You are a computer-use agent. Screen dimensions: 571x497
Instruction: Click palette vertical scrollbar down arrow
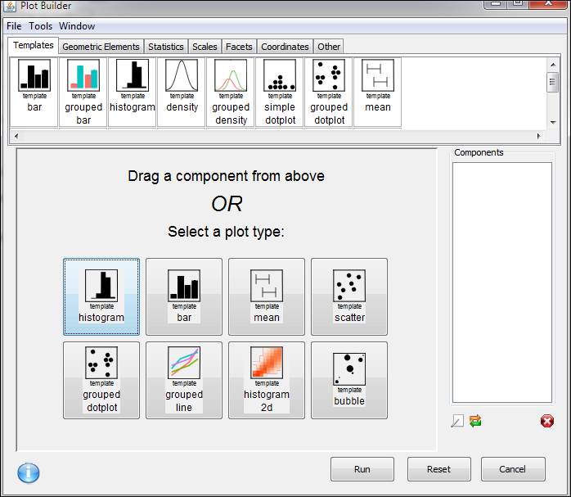click(553, 123)
